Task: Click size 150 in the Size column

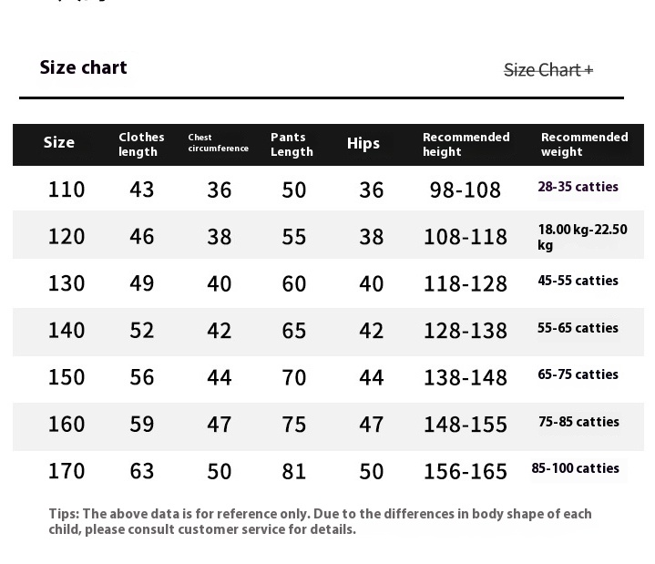Action: pyautogui.click(x=67, y=377)
